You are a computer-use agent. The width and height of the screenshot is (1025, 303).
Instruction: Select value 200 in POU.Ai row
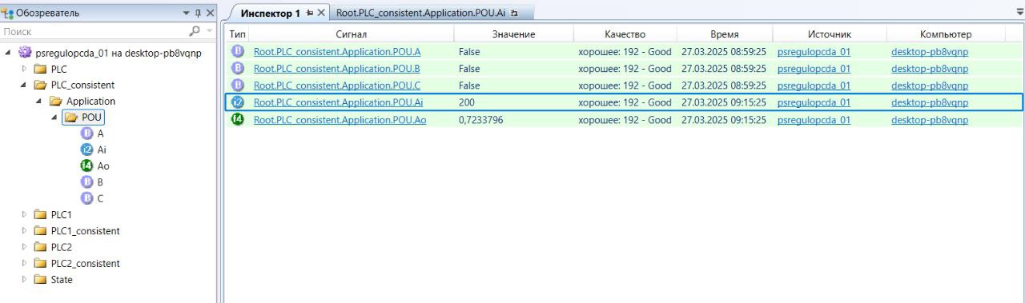click(x=467, y=102)
